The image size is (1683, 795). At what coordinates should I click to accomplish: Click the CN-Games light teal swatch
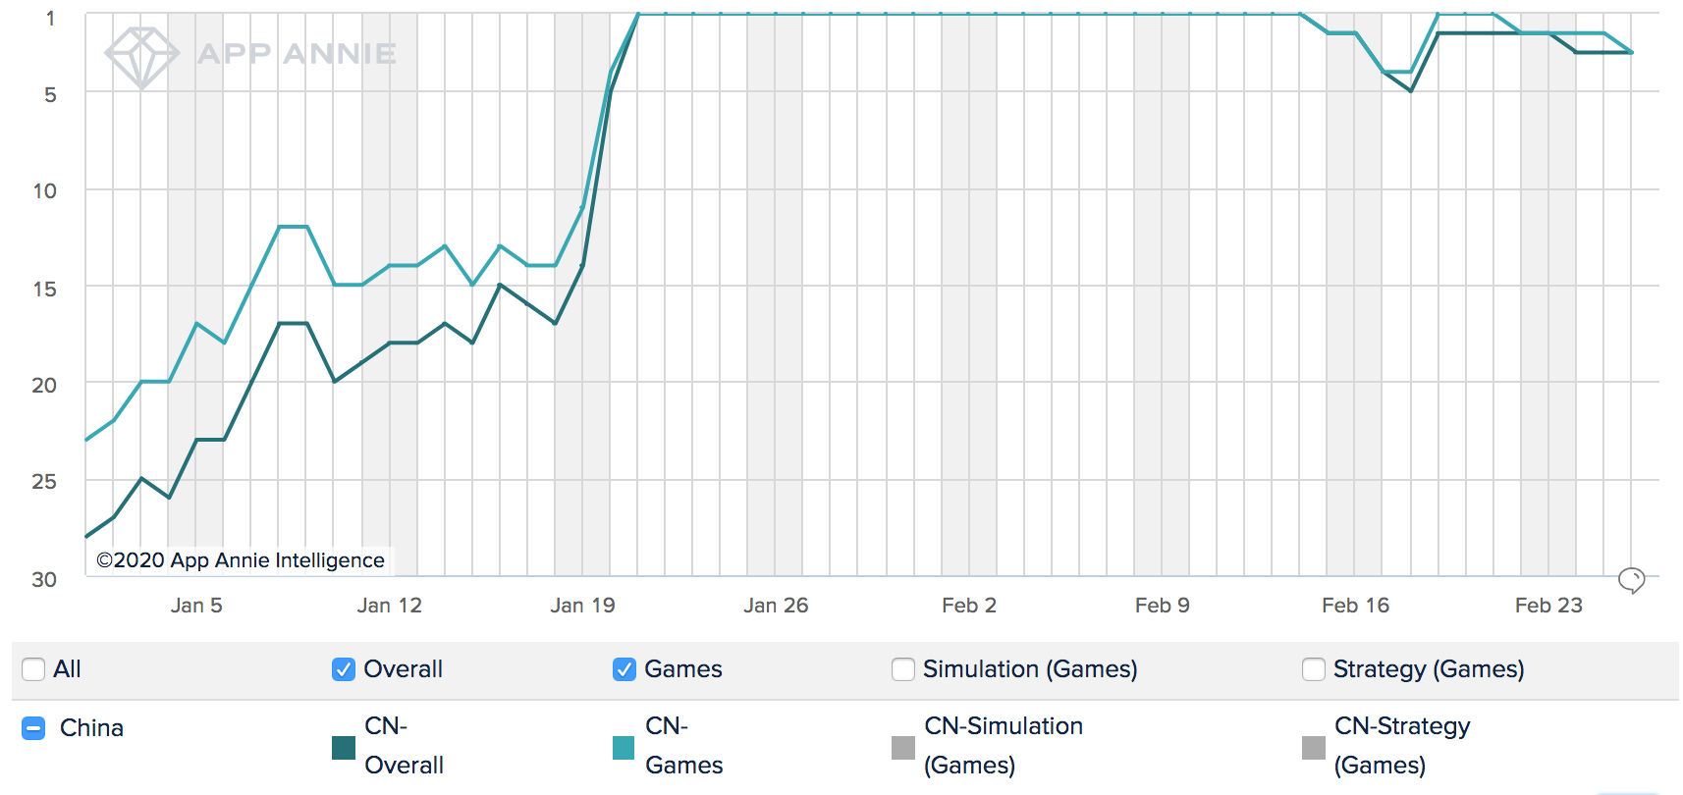tap(624, 748)
